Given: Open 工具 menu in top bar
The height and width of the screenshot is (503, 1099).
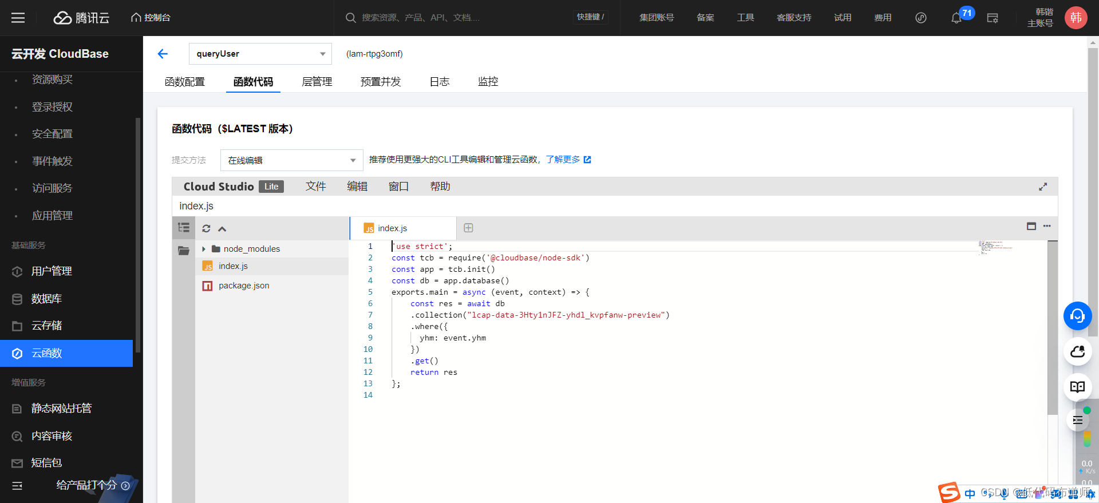Looking at the screenshot, I should pos(745,18).
